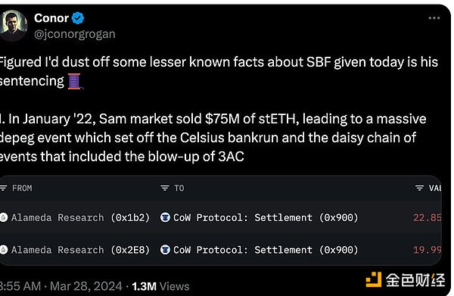Click the Conor display name
This screenshot has height=296, width=454.
[51, 18]
